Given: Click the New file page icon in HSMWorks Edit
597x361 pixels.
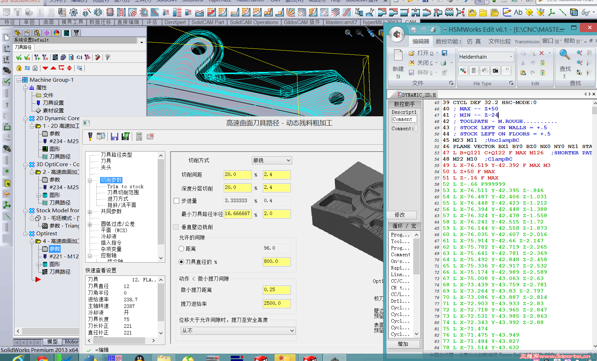Looking at the screenshot, I should pos(398,56).
